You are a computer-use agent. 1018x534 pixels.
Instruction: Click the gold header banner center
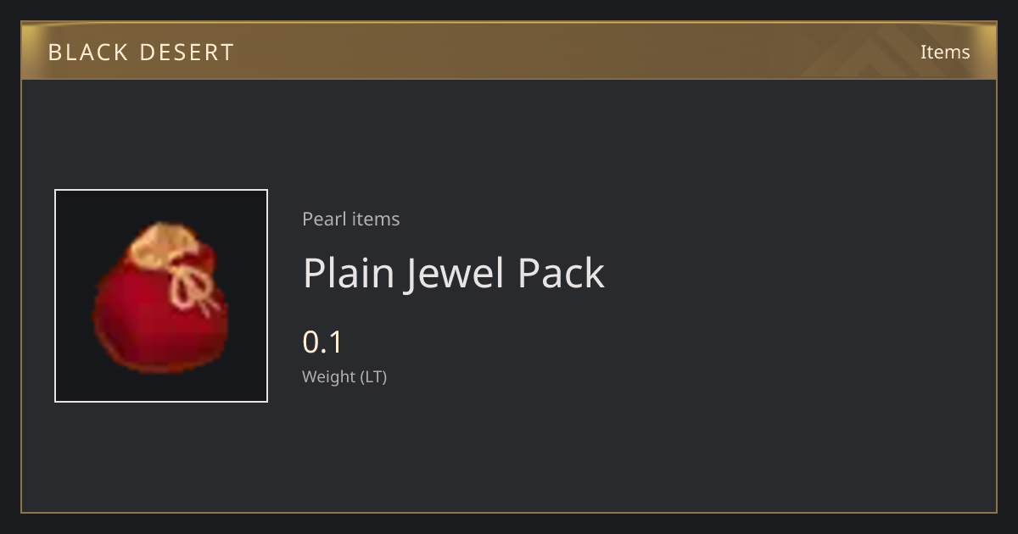(x=509, y=51)
